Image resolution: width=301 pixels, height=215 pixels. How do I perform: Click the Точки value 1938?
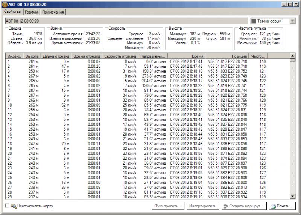coord(38,34)
